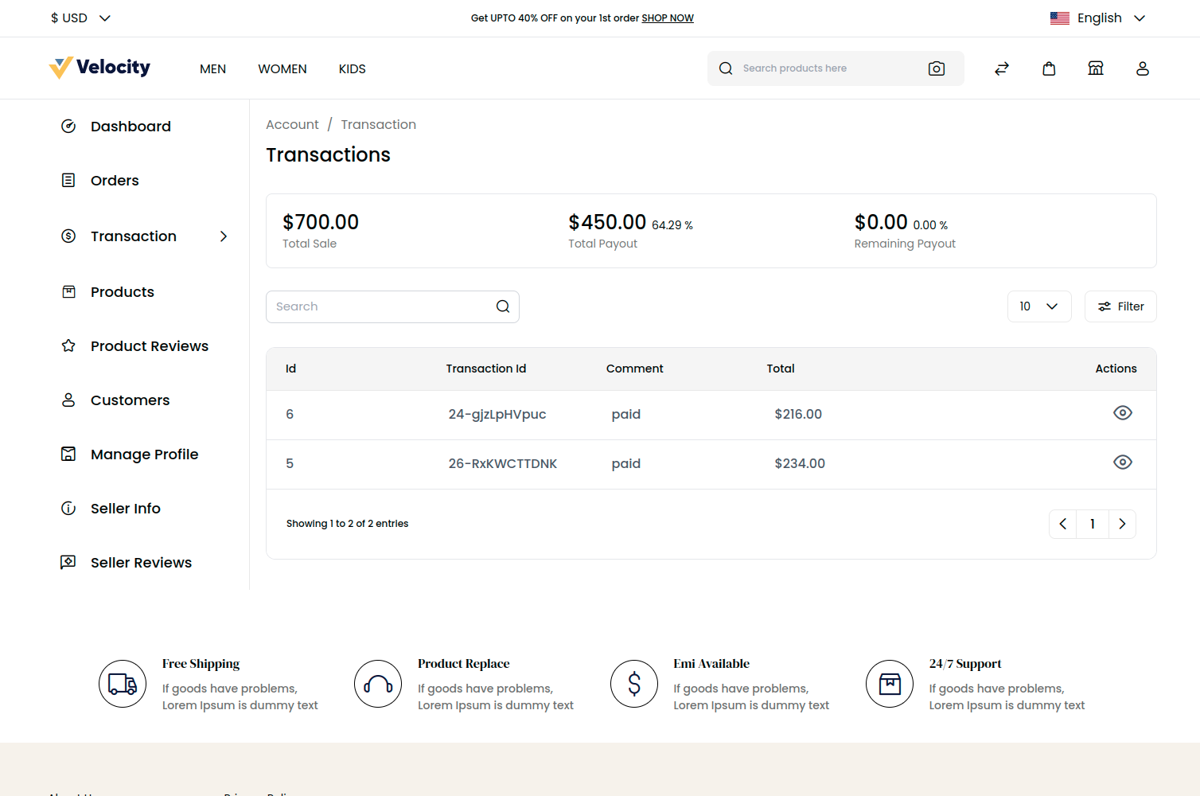1200x796 pixels.
Task: Open Seller Info in the sidebar
Action: click(126, 509)
